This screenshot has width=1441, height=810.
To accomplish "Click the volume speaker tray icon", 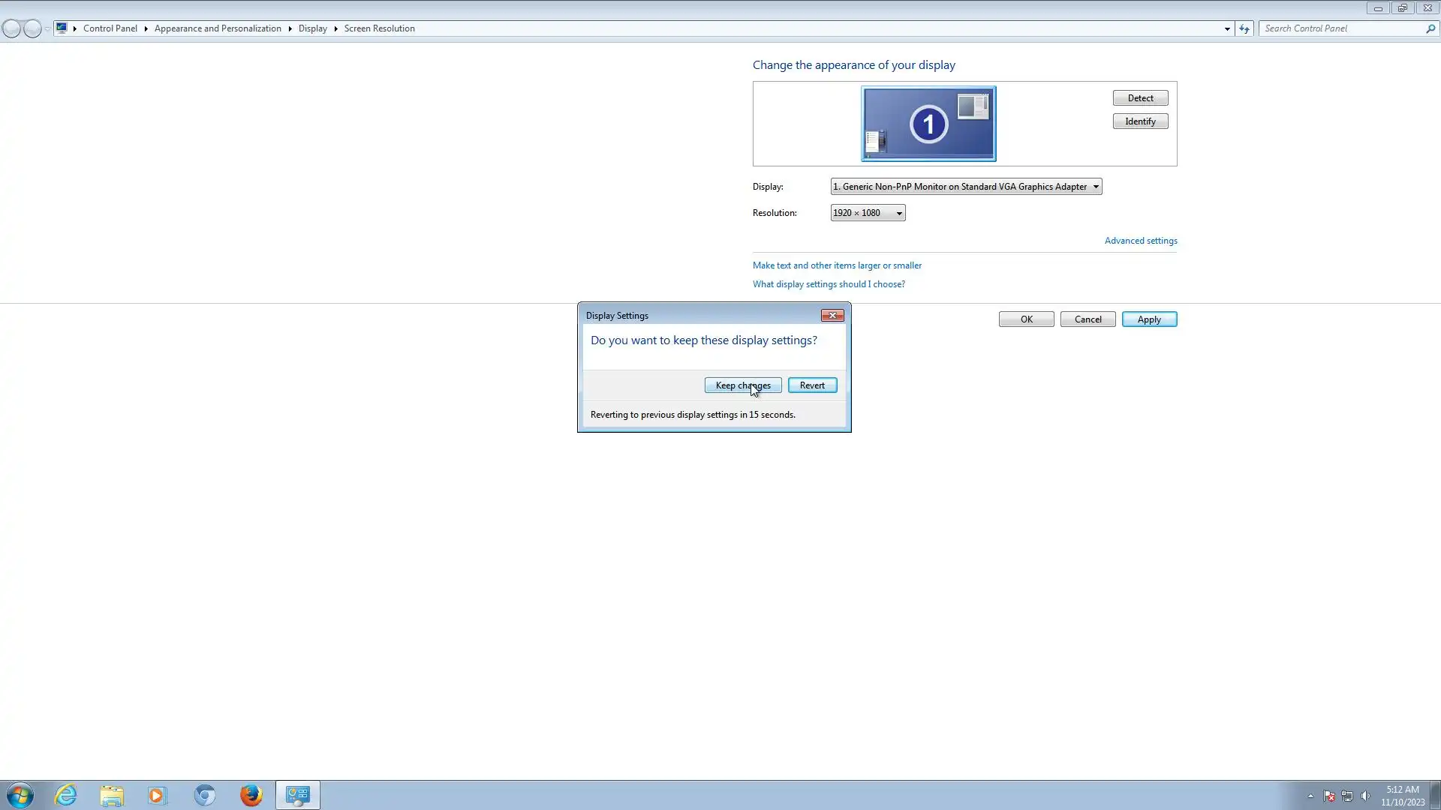I will 1365,796.
